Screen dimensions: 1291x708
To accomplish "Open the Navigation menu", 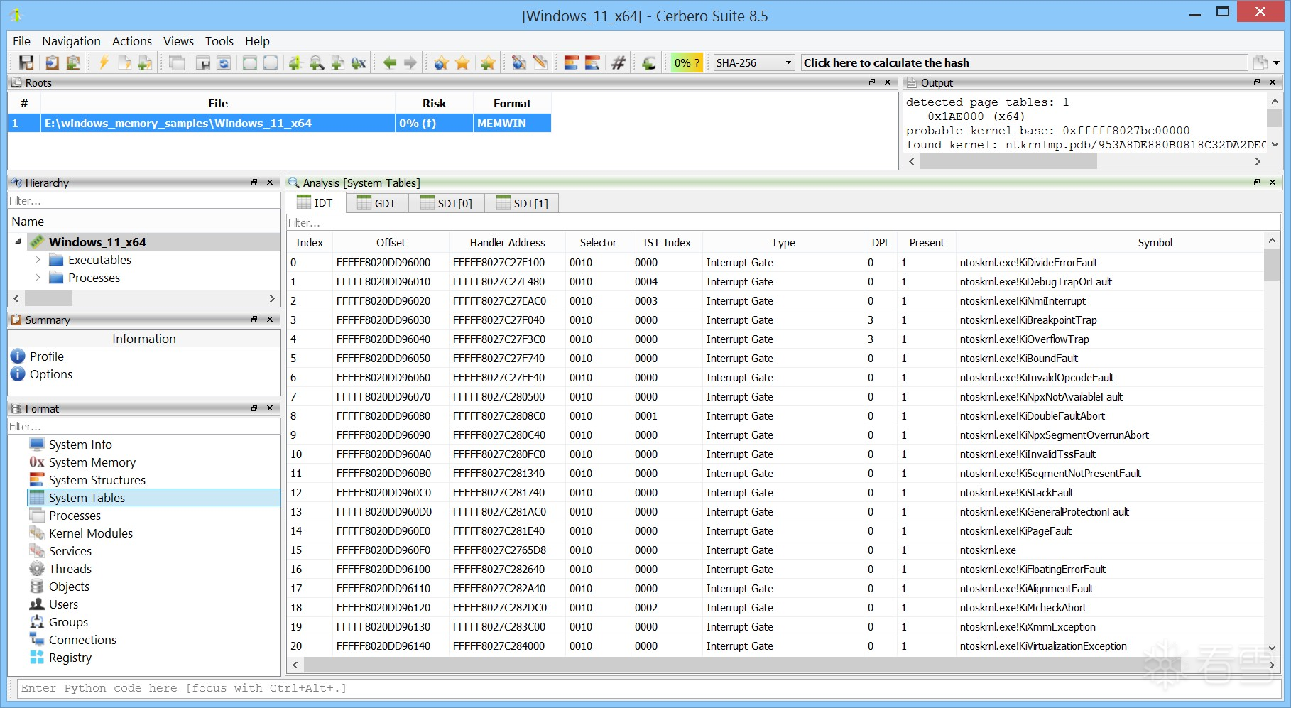I will [x=71, y=41].
